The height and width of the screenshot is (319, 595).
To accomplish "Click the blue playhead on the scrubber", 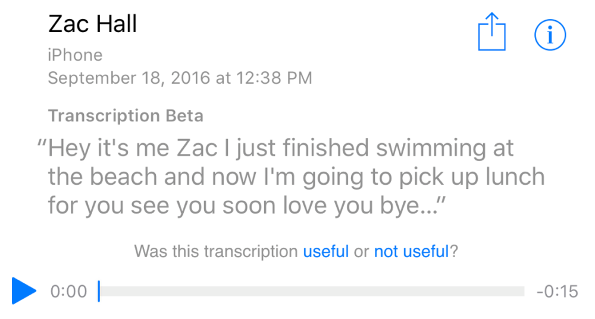I will click(x=99, y=291).
